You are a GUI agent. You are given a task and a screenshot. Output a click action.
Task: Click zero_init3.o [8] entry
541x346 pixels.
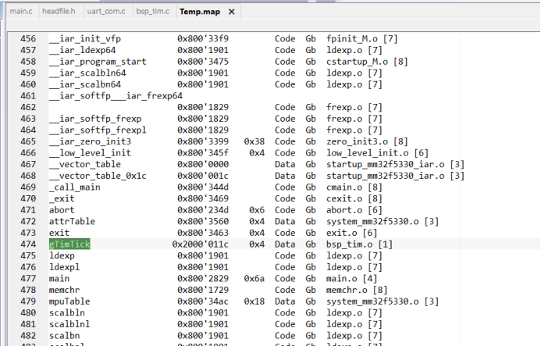(367, 141)
